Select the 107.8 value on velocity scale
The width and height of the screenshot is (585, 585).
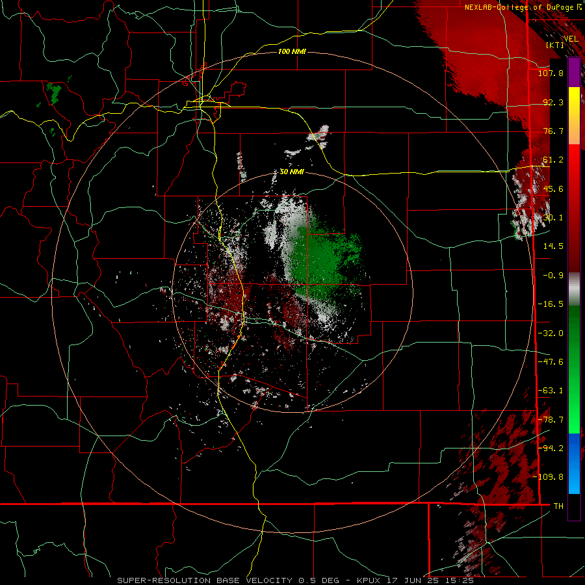tap(551, 73)
